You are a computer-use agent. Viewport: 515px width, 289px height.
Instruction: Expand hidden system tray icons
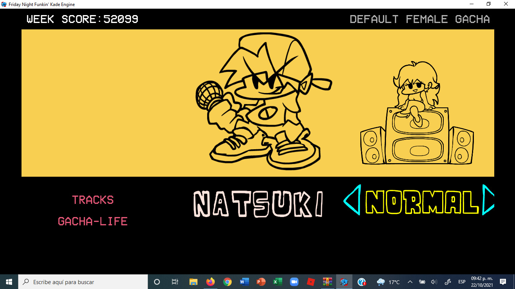pyautogui.click(x=410, y=282)
